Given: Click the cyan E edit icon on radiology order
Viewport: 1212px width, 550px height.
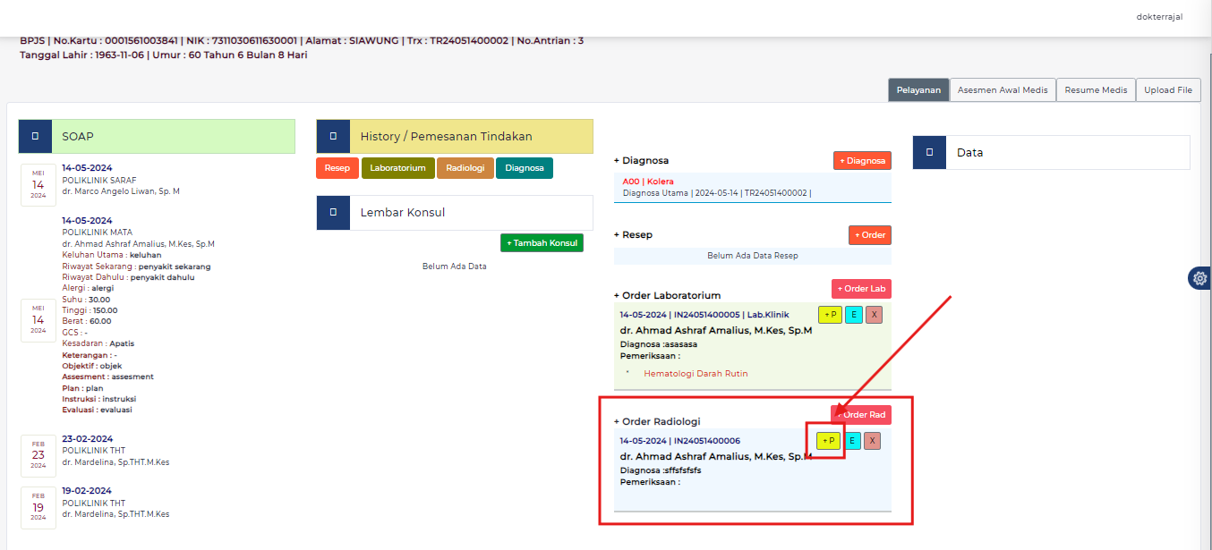Looking at the screenshot, I should pos(853,440).
